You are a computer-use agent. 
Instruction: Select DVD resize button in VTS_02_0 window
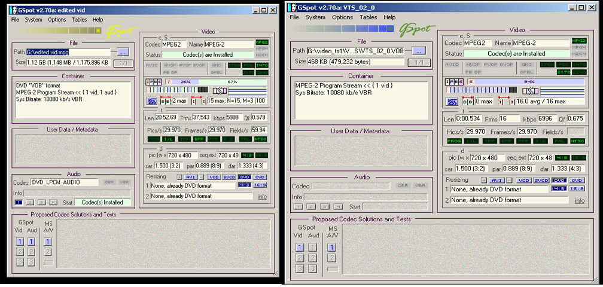click(559, 180)
